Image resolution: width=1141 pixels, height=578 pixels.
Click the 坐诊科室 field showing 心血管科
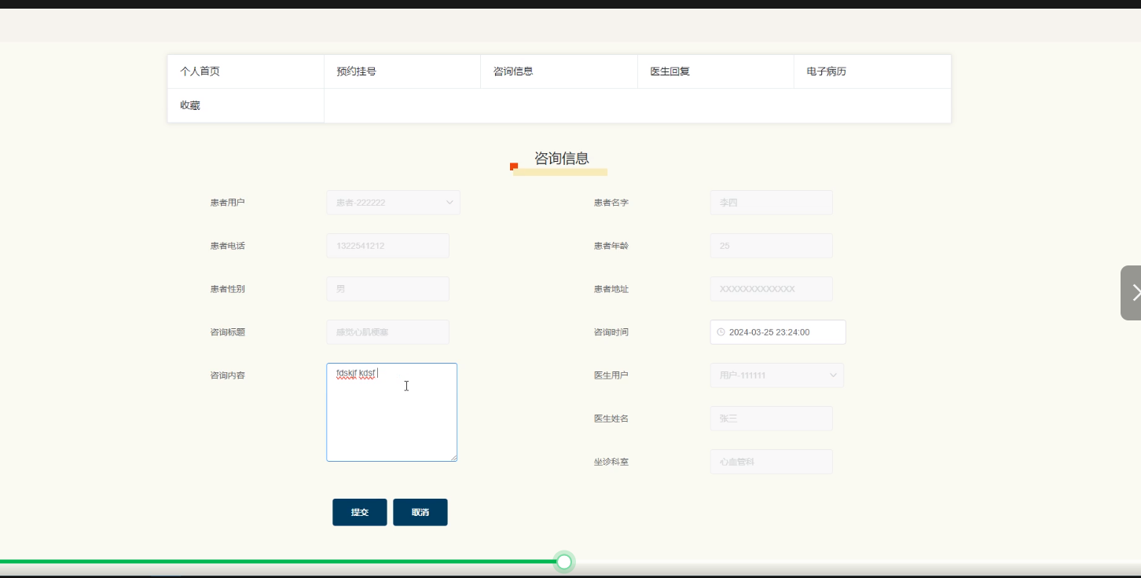771,462
